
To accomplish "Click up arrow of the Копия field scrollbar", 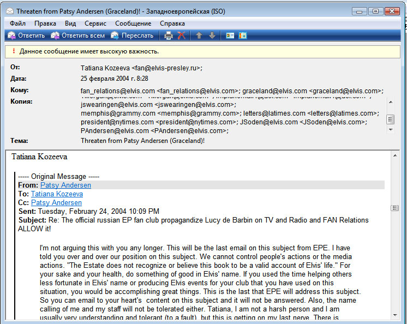I will (x=391, y=102).
